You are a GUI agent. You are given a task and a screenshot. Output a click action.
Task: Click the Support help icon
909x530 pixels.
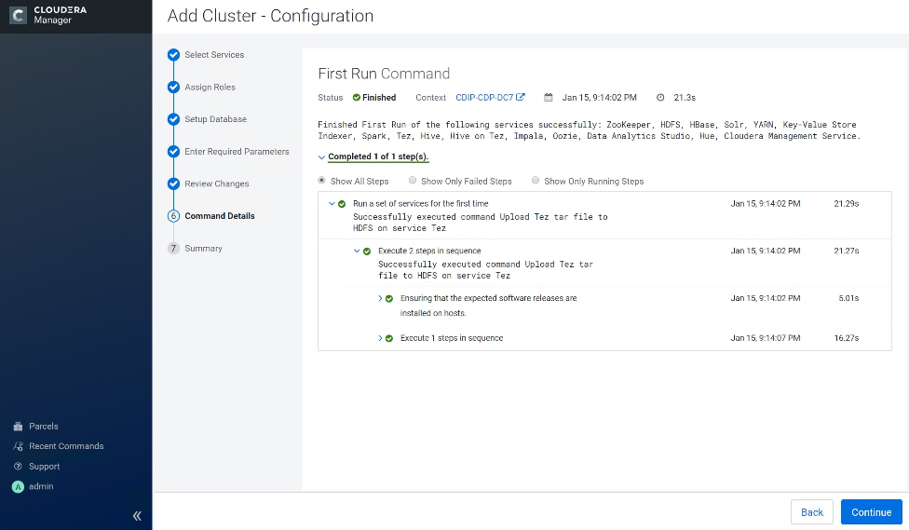(x=18, y=467)
